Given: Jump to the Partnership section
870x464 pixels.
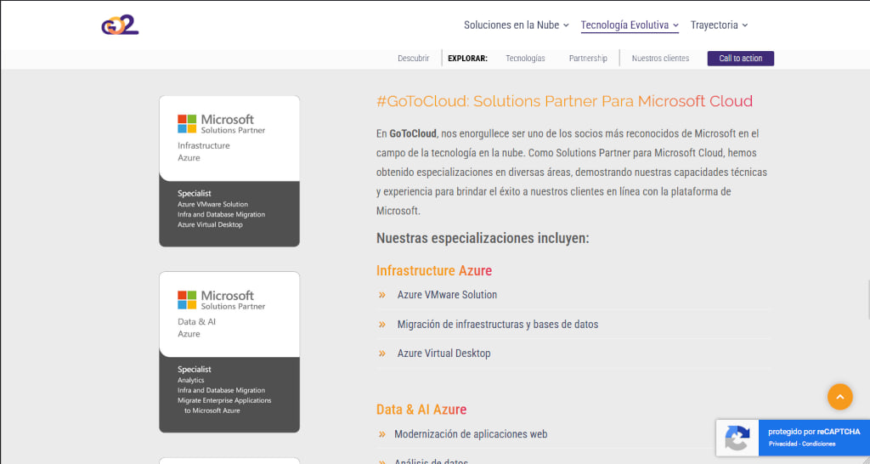Looking at the screenshot, I should [x=588, y=59].
